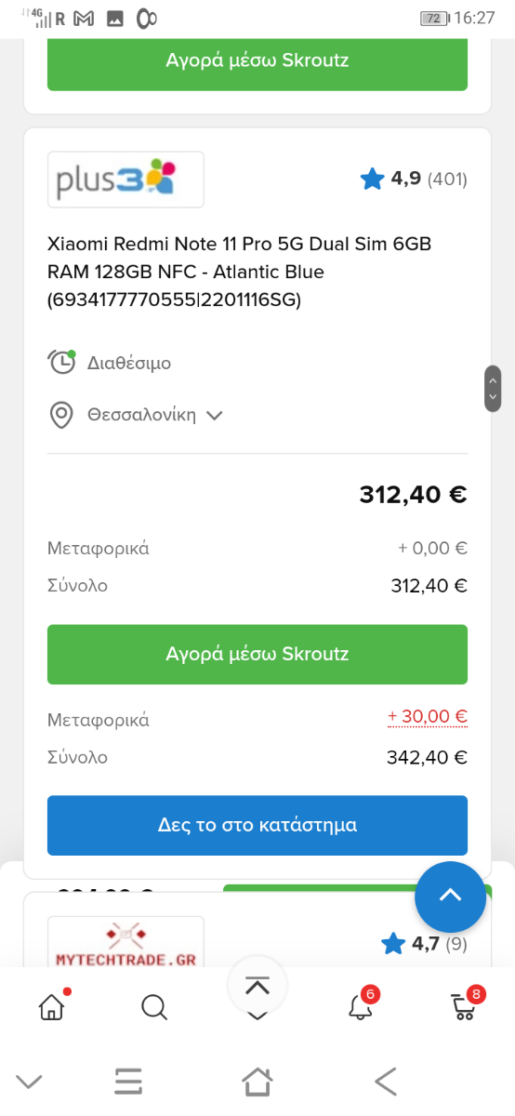Click the plus3 shop logo
The height and width of the screenshot is (1116, 515).
click(125, 179)
